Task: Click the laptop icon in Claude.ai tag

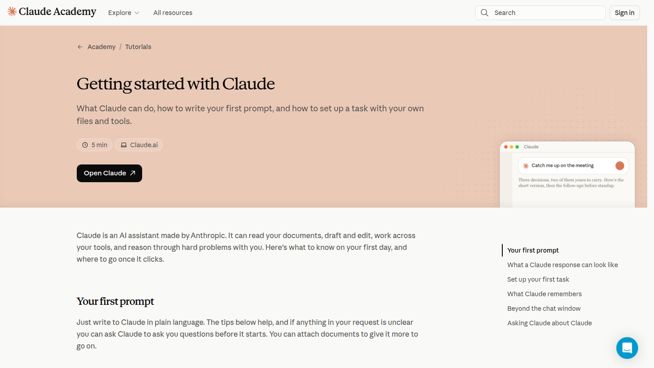Action: coord(124,145)
